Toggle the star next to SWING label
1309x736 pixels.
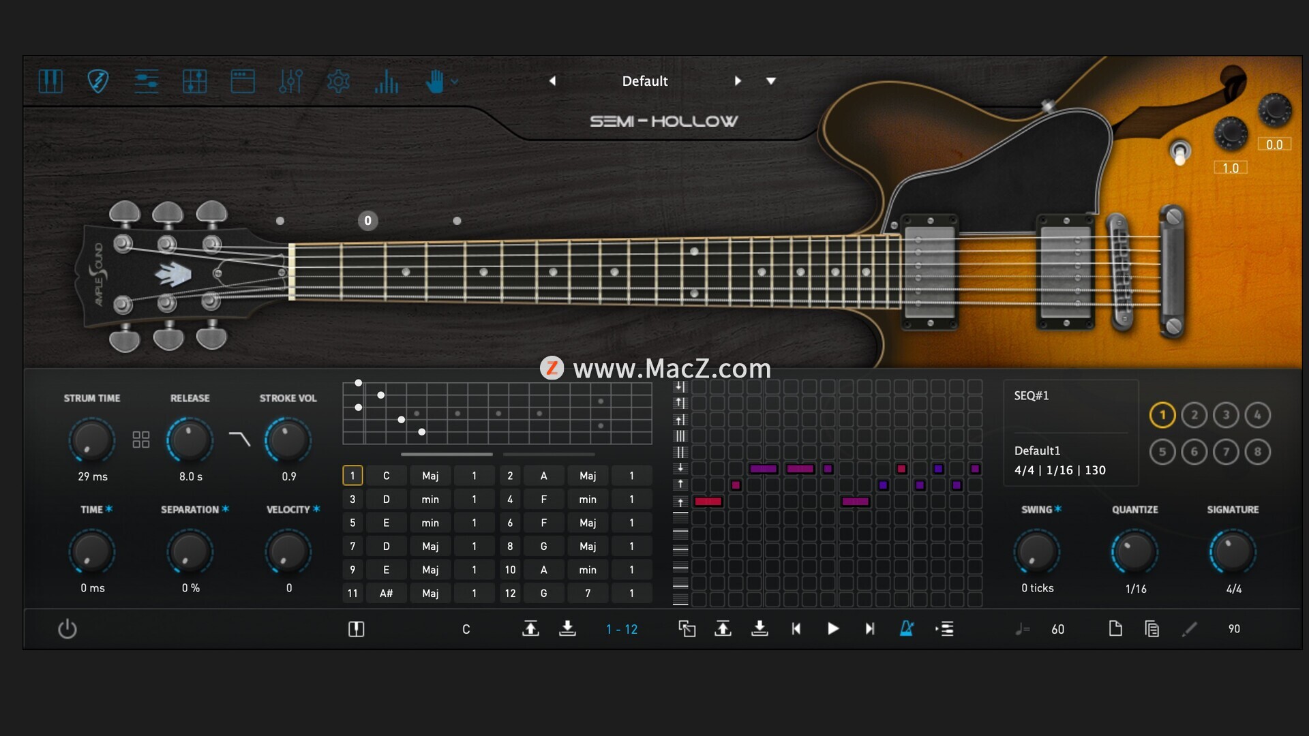click(1058, 509)
